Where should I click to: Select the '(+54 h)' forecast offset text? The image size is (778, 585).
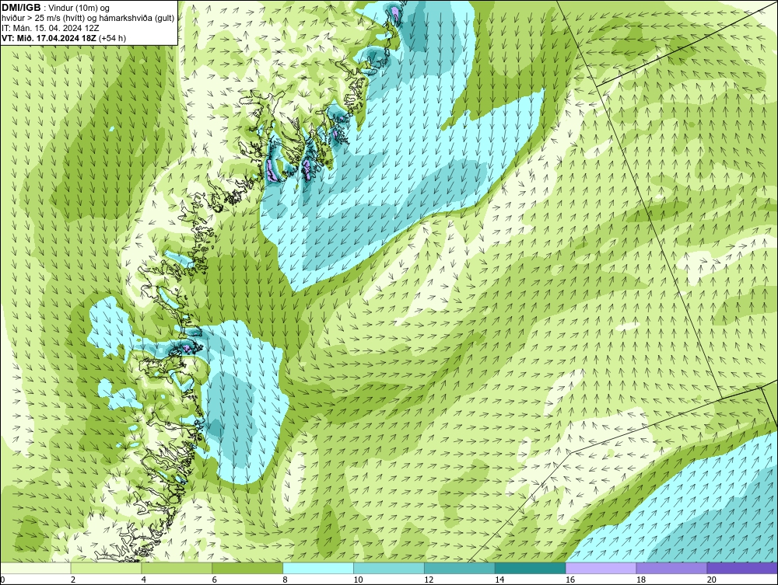(113, 38)
